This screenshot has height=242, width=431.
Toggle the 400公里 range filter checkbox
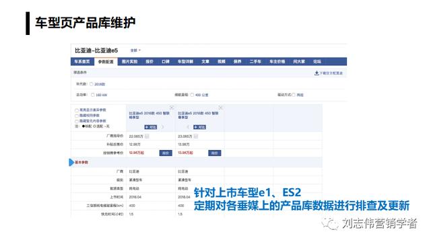(x=192, y=95)
